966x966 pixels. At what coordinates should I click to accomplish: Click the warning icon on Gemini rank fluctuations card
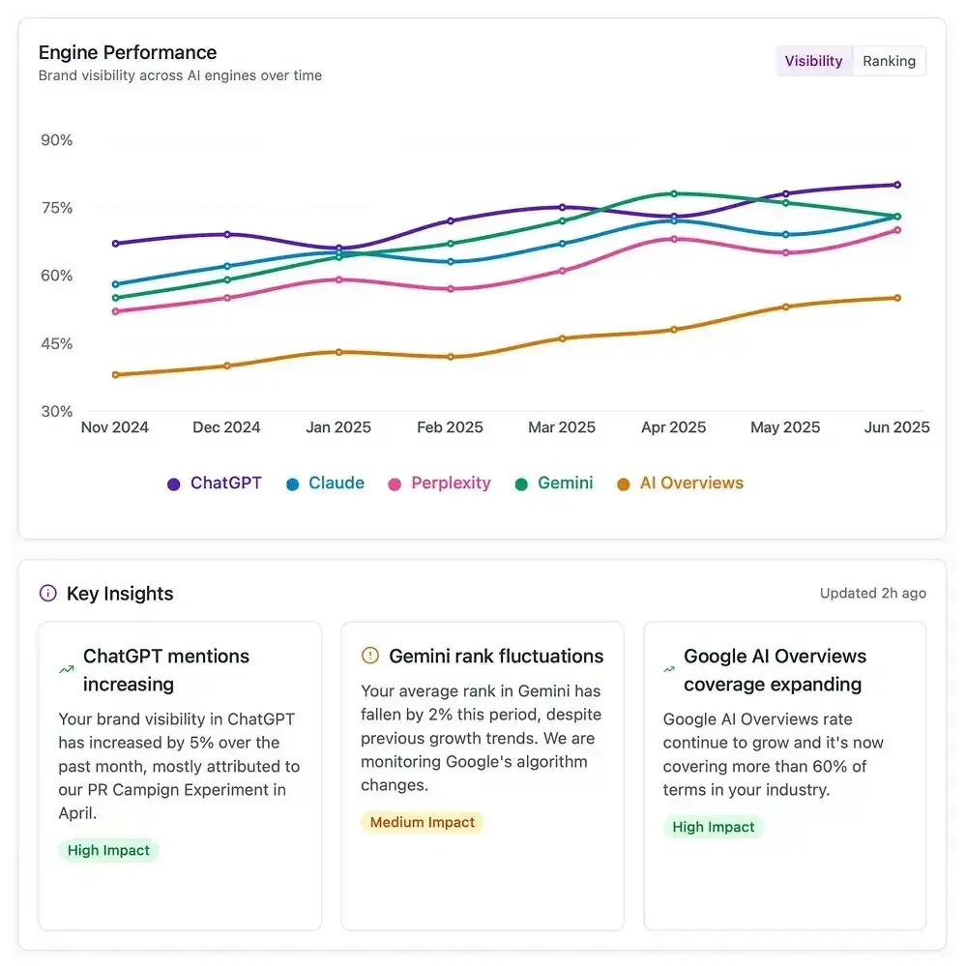(x=369, y=656)
